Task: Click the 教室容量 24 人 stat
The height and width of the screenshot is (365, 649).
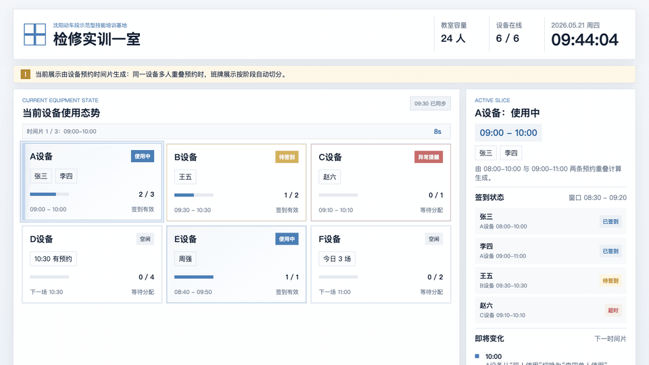Action: (x=454, y=33)
